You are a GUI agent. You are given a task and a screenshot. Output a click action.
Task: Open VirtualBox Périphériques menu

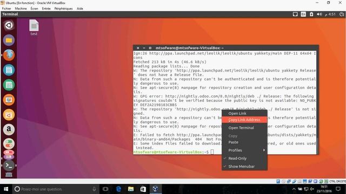pyautogui.click(x=63, y=9)
